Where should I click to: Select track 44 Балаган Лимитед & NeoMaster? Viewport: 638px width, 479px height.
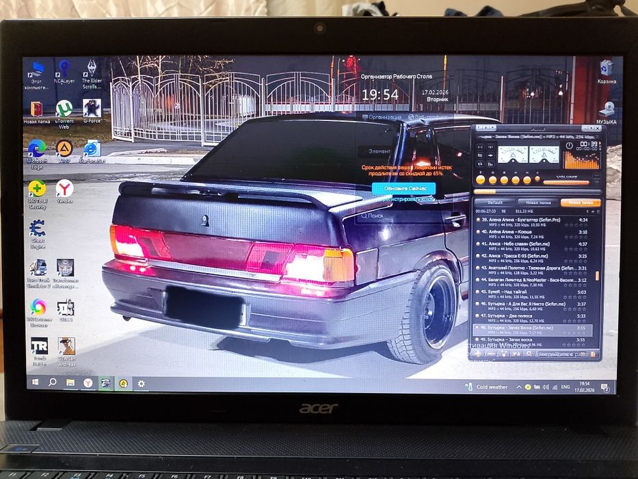tap(533, 282)
